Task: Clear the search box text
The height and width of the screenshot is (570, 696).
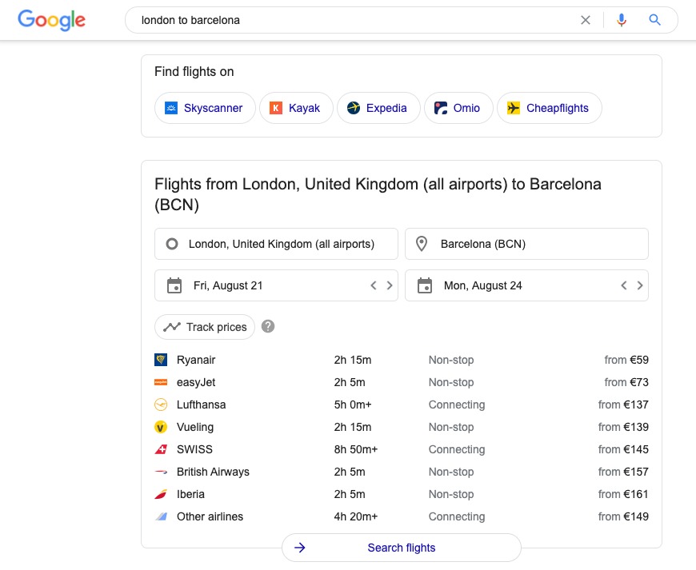Action: 586,20
